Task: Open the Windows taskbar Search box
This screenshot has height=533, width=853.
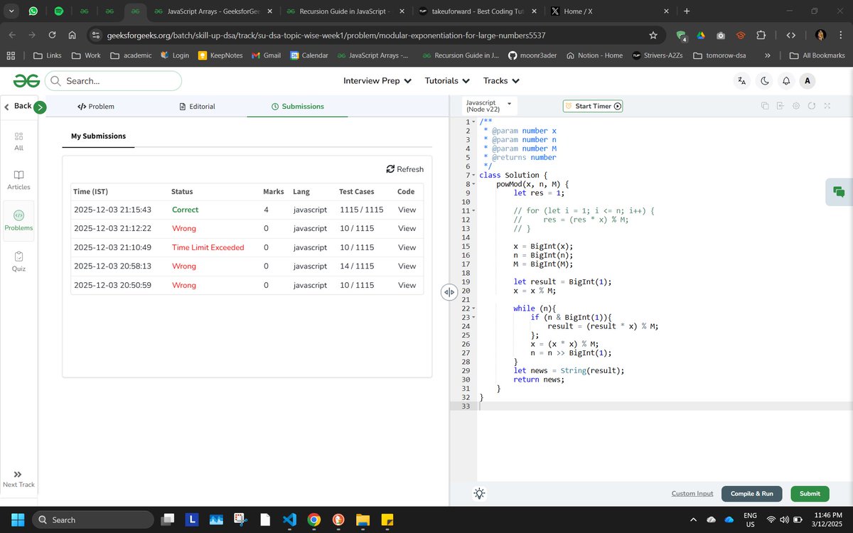Action: (x=94, y=519)
